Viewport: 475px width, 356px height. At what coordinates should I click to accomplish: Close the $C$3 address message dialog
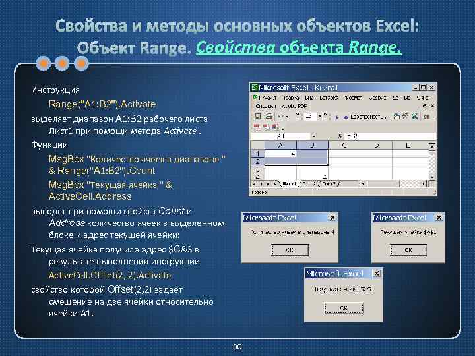pyautogui.click(x=377, y=273)
